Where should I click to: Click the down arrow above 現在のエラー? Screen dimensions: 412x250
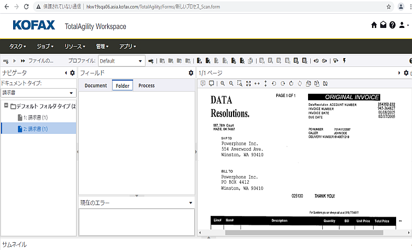click(137, 196)
